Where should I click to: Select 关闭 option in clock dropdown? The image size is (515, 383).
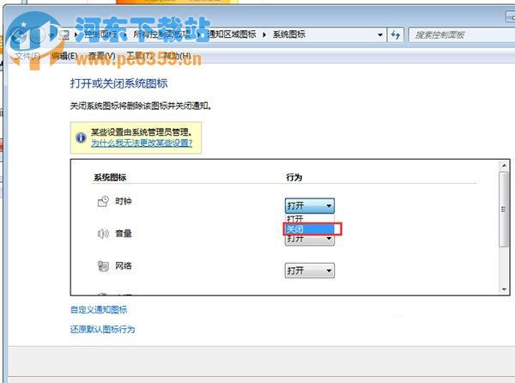click(310, 229)
